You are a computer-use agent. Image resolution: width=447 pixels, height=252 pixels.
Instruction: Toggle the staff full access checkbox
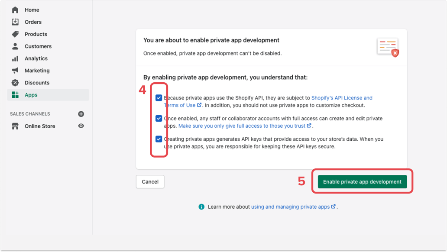pyautogui.click(x=159, y=118)
